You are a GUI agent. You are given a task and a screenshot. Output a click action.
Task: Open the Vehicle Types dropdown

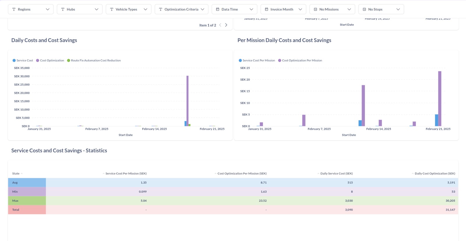click(128, 9)
